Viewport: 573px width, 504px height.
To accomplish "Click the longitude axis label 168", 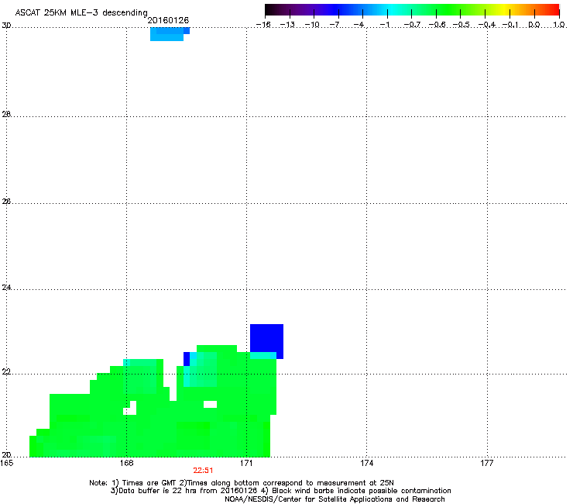I will (127, 463).
